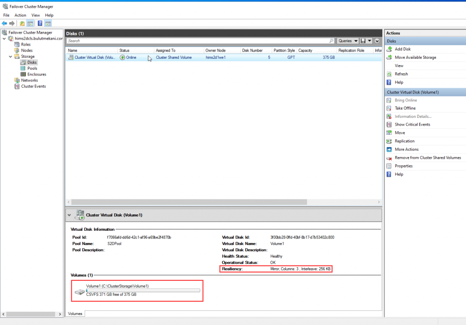Click Add Disk action link

coord(402,49)
